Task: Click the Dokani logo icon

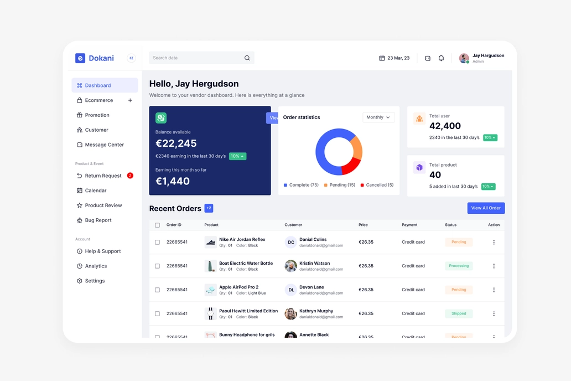Action: tap(80, 58)
